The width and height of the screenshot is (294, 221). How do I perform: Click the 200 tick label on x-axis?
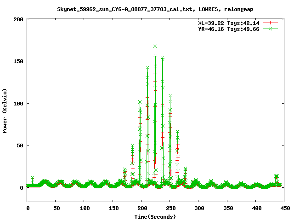142,208
